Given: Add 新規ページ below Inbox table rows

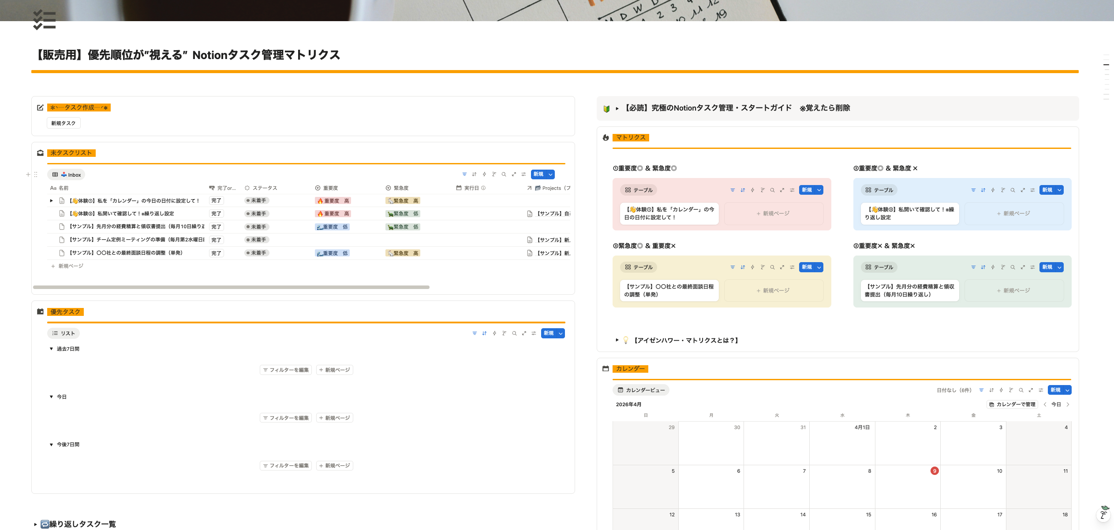Looking at the screenshot, I should coord(67,266).
